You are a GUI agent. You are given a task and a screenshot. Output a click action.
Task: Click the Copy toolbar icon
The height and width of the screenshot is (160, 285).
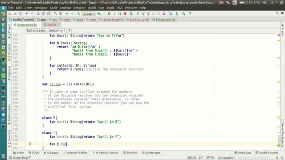tap(44, 14)
